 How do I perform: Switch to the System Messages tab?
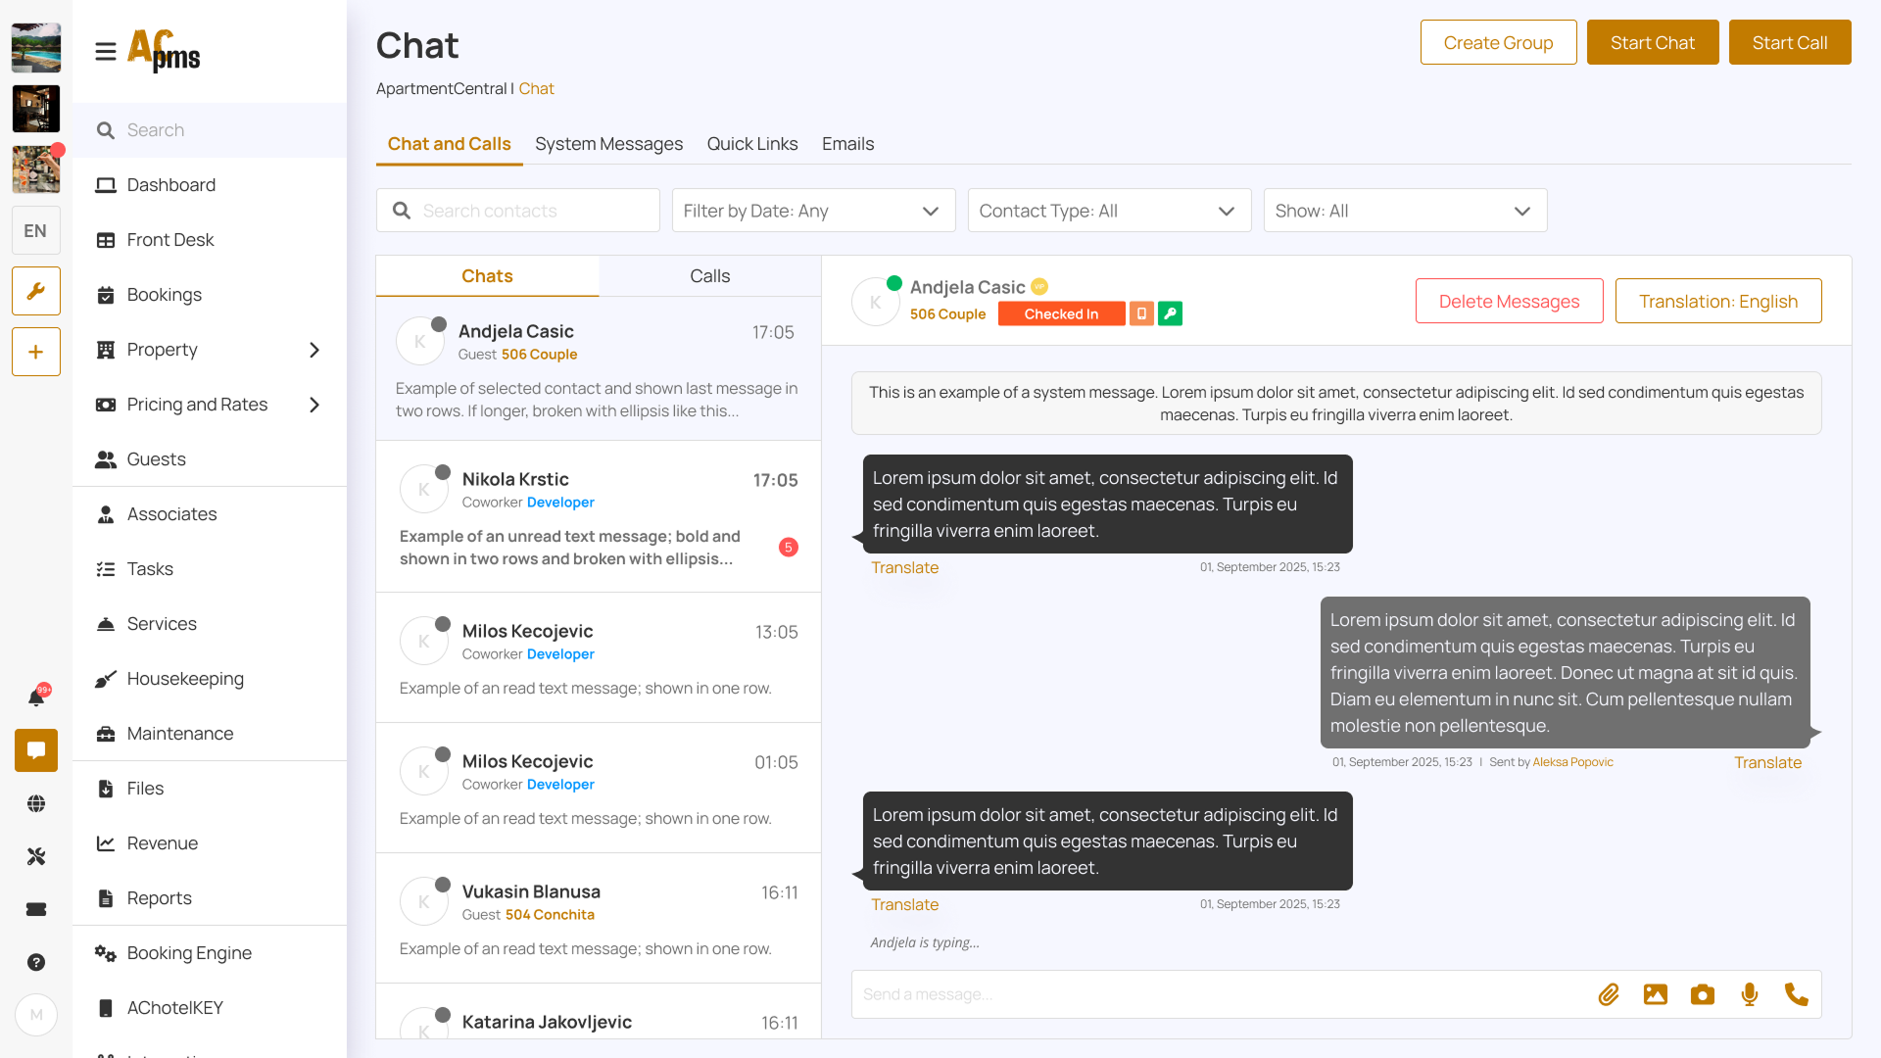point(608,144)
